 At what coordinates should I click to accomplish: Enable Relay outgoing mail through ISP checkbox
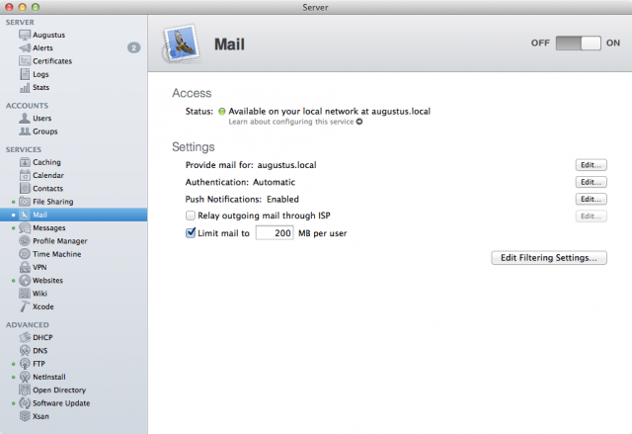191,216
